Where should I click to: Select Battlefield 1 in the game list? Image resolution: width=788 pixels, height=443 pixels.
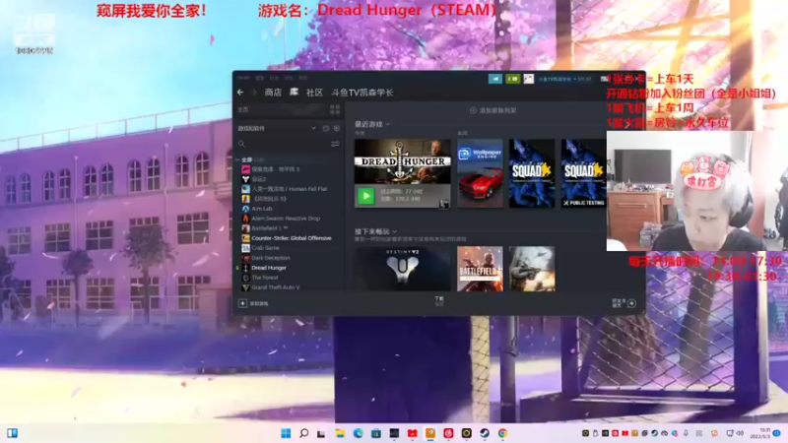tap(269, 228)
